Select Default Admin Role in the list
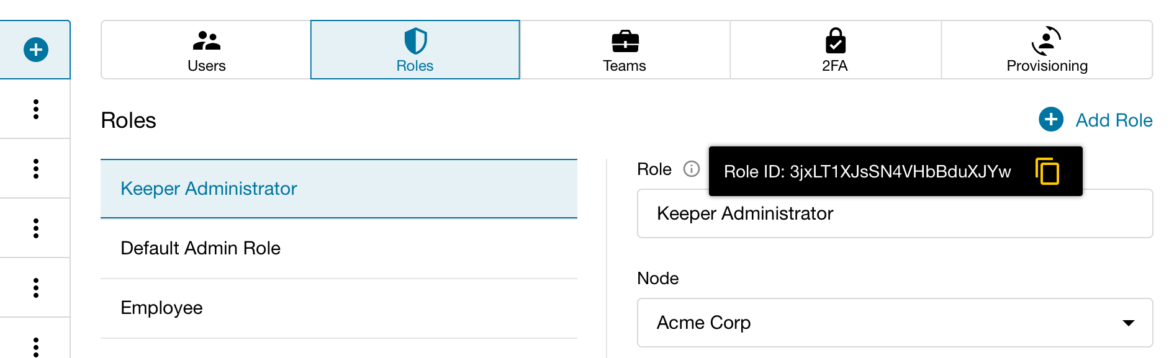 (x=338, y=248)
